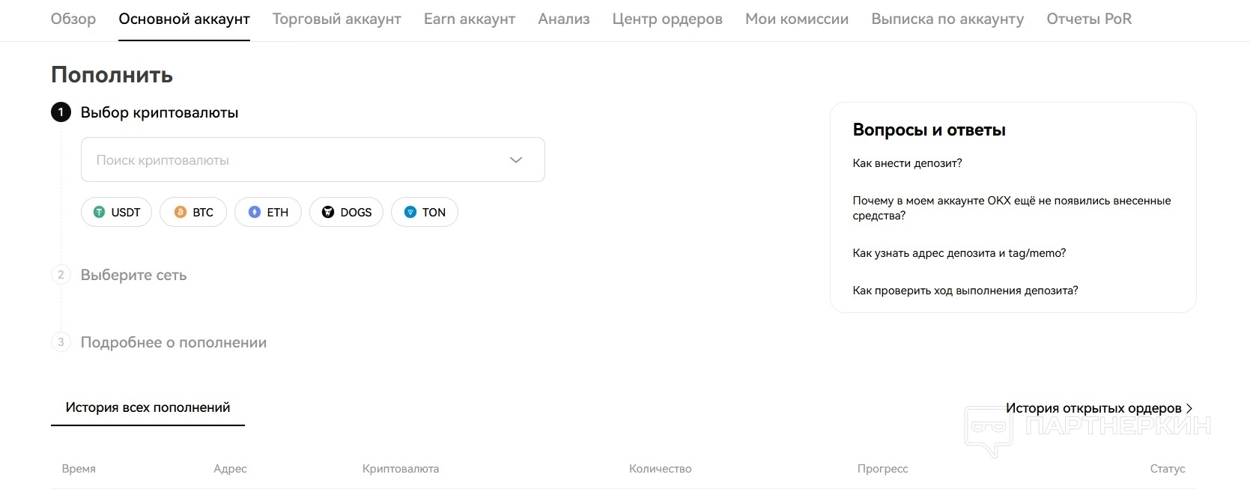Screen dimensions: 1250x498
Task: Select the DOGS coin icon
Action: coord(328,212)
